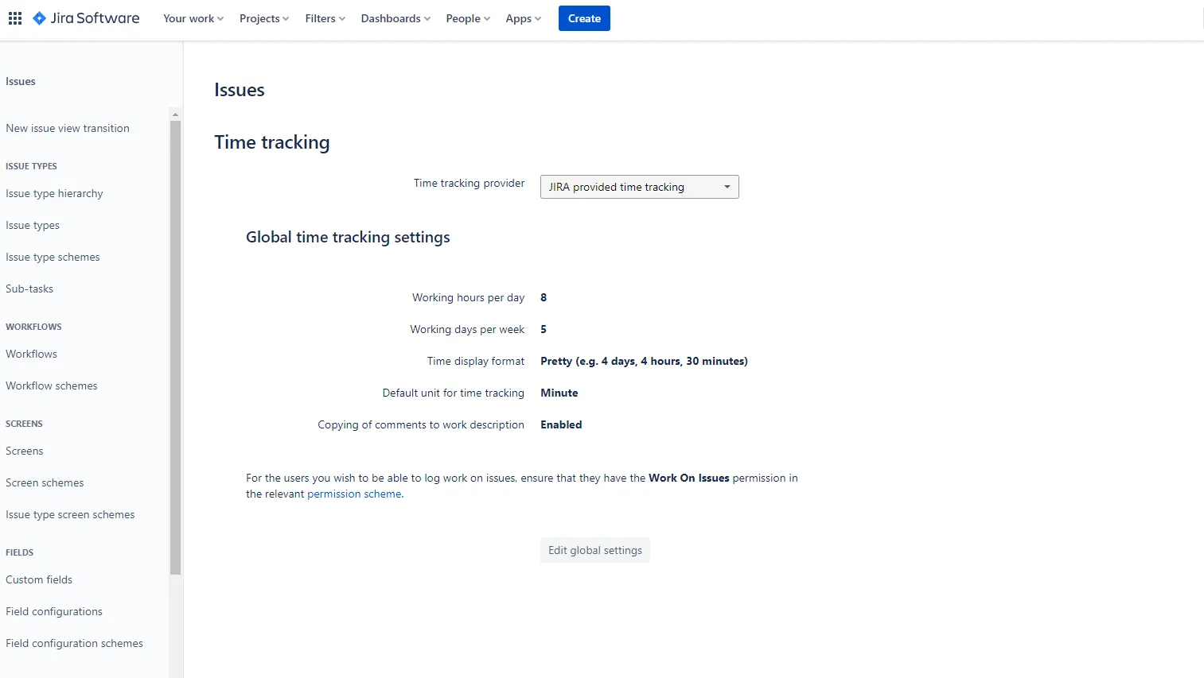Open the Apps menu
Screen dimensions: 1204x678
[x=518, y=18]
